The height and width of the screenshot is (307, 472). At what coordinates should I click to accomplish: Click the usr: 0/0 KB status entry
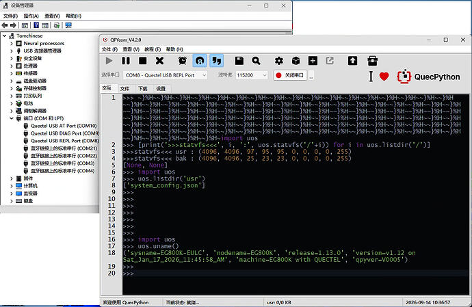point(278,302)
